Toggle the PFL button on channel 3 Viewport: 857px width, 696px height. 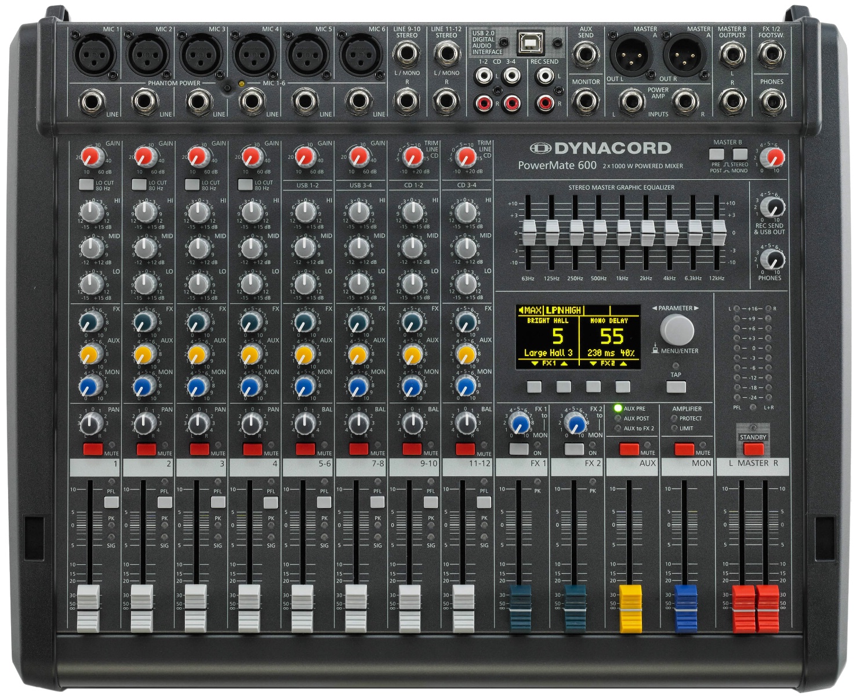pos(218,502)
